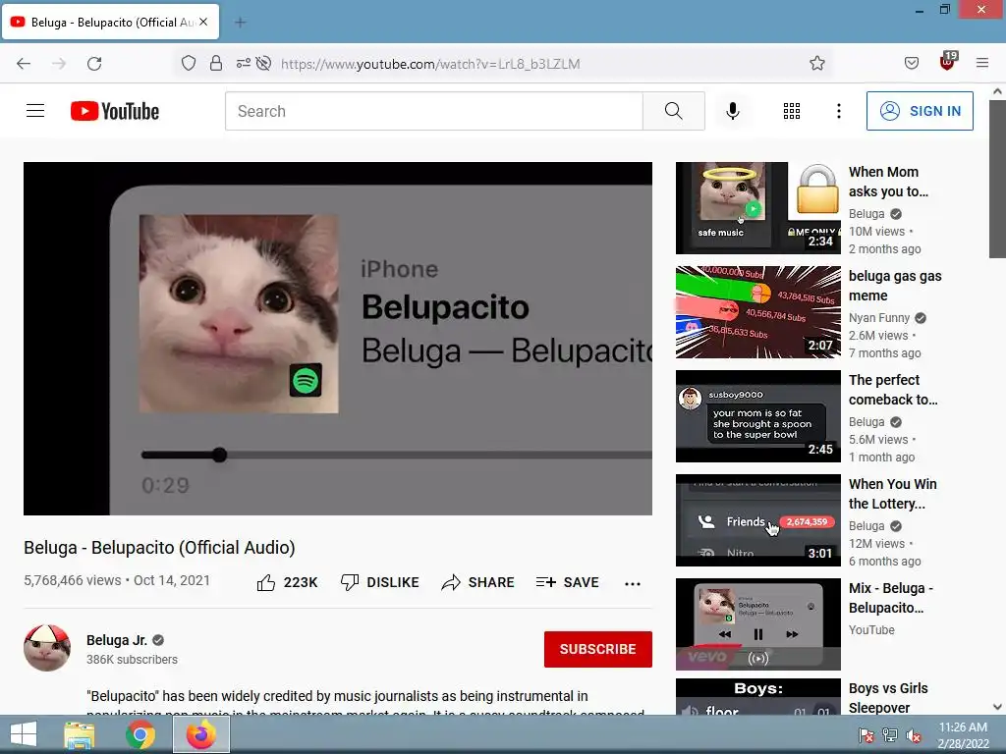Viewport: 1006px width, 754px height.
Task: Open YouTube settings three-dot menu
Action: [x=839, y=111]
